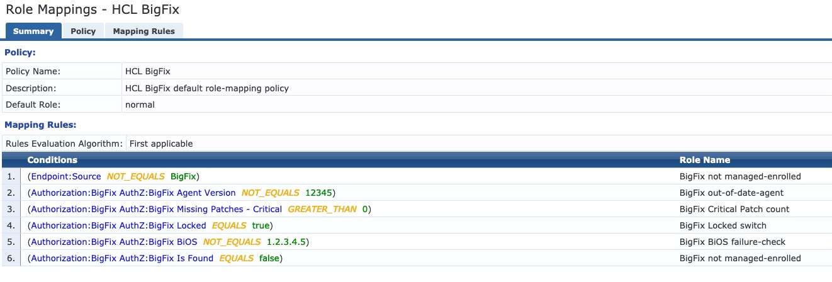This screenshot has width=832, height=282.
Task: Click the Conditions column header
Action: 52,160
